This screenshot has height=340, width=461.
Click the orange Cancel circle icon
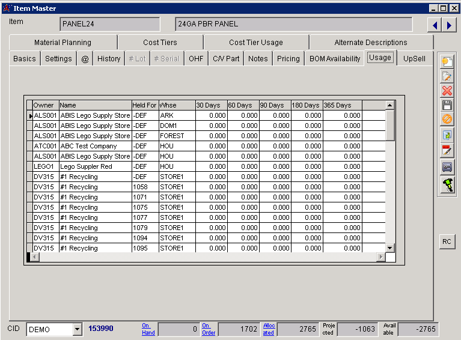(447, 120)
